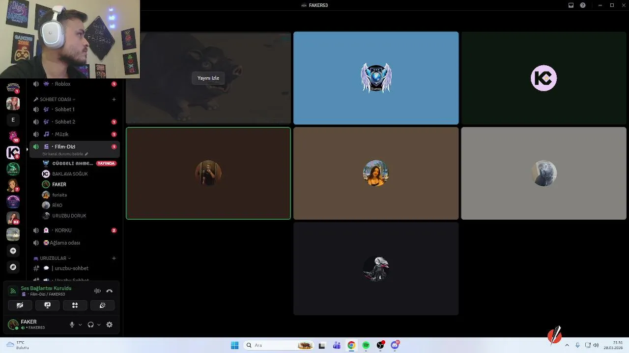Toggle headphone deafen
Viewport: 629px width, 353px height.
click(x=90, y=325)
